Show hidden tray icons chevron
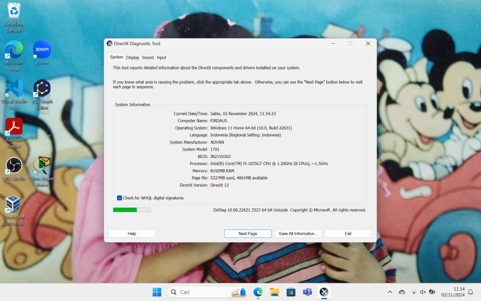The height and width of the screenshot is (301, 481). pos(389,292)
